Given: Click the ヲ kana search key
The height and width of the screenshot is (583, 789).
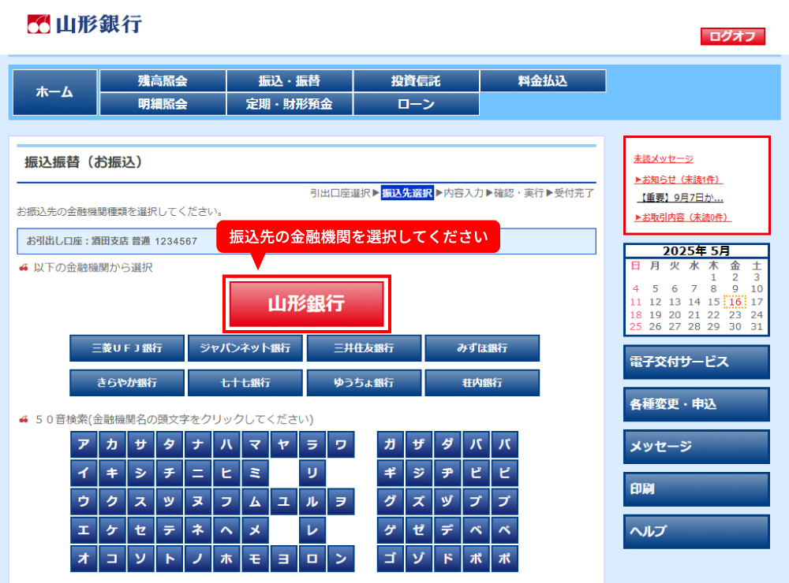Looking at the screenshot, I should click(x=341, y=502).
